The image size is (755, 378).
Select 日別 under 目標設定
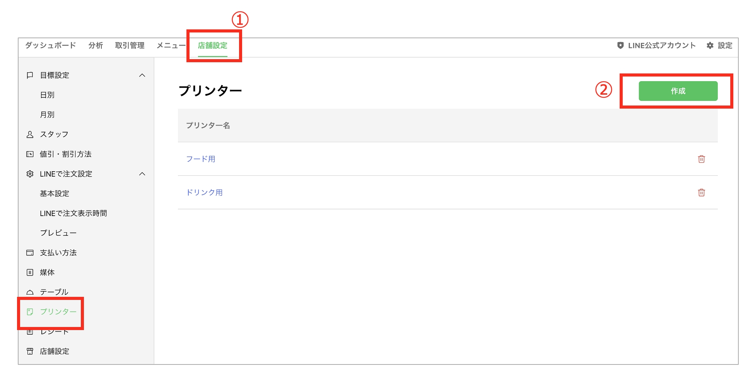[x=47, y=95]
